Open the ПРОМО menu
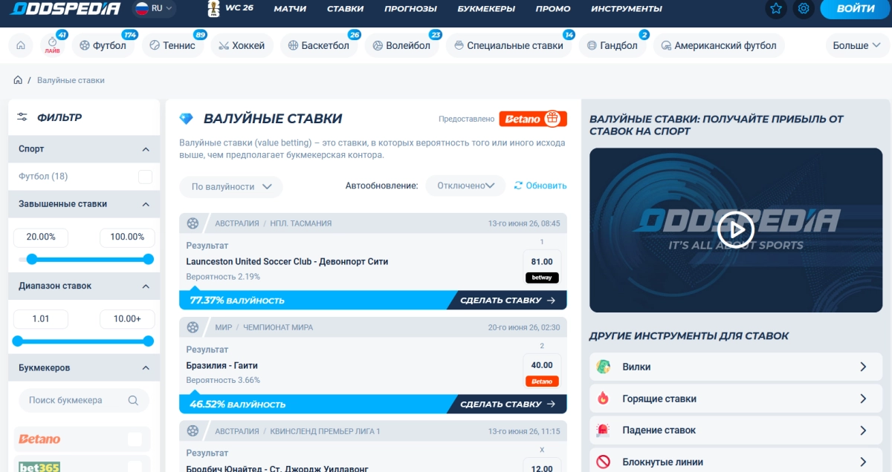This screenshot has height=472, width=892. (553, 9)
